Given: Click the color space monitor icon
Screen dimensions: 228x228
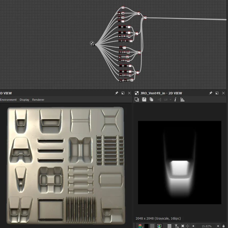Looking at the screenshot, I should [x=159, y=226].
